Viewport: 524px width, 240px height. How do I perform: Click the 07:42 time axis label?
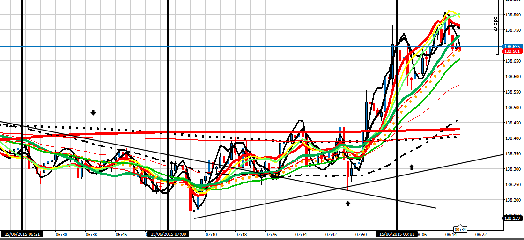(331, 235)
